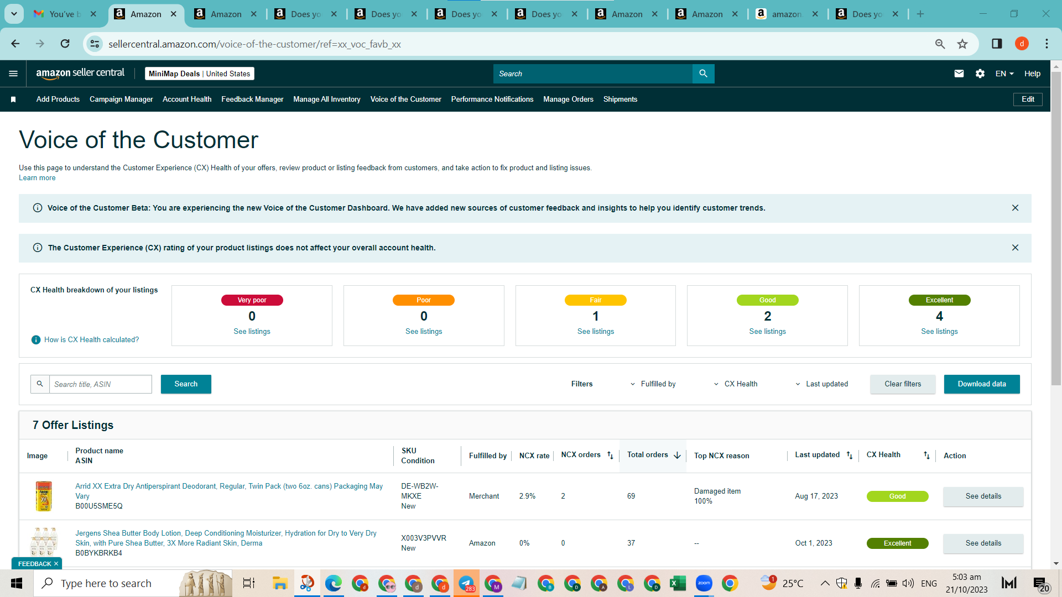This screenshot has width=1062, height=597.
Task: Click the browser address bar URL
Action: pyautogui.click(x=254, y=44)
